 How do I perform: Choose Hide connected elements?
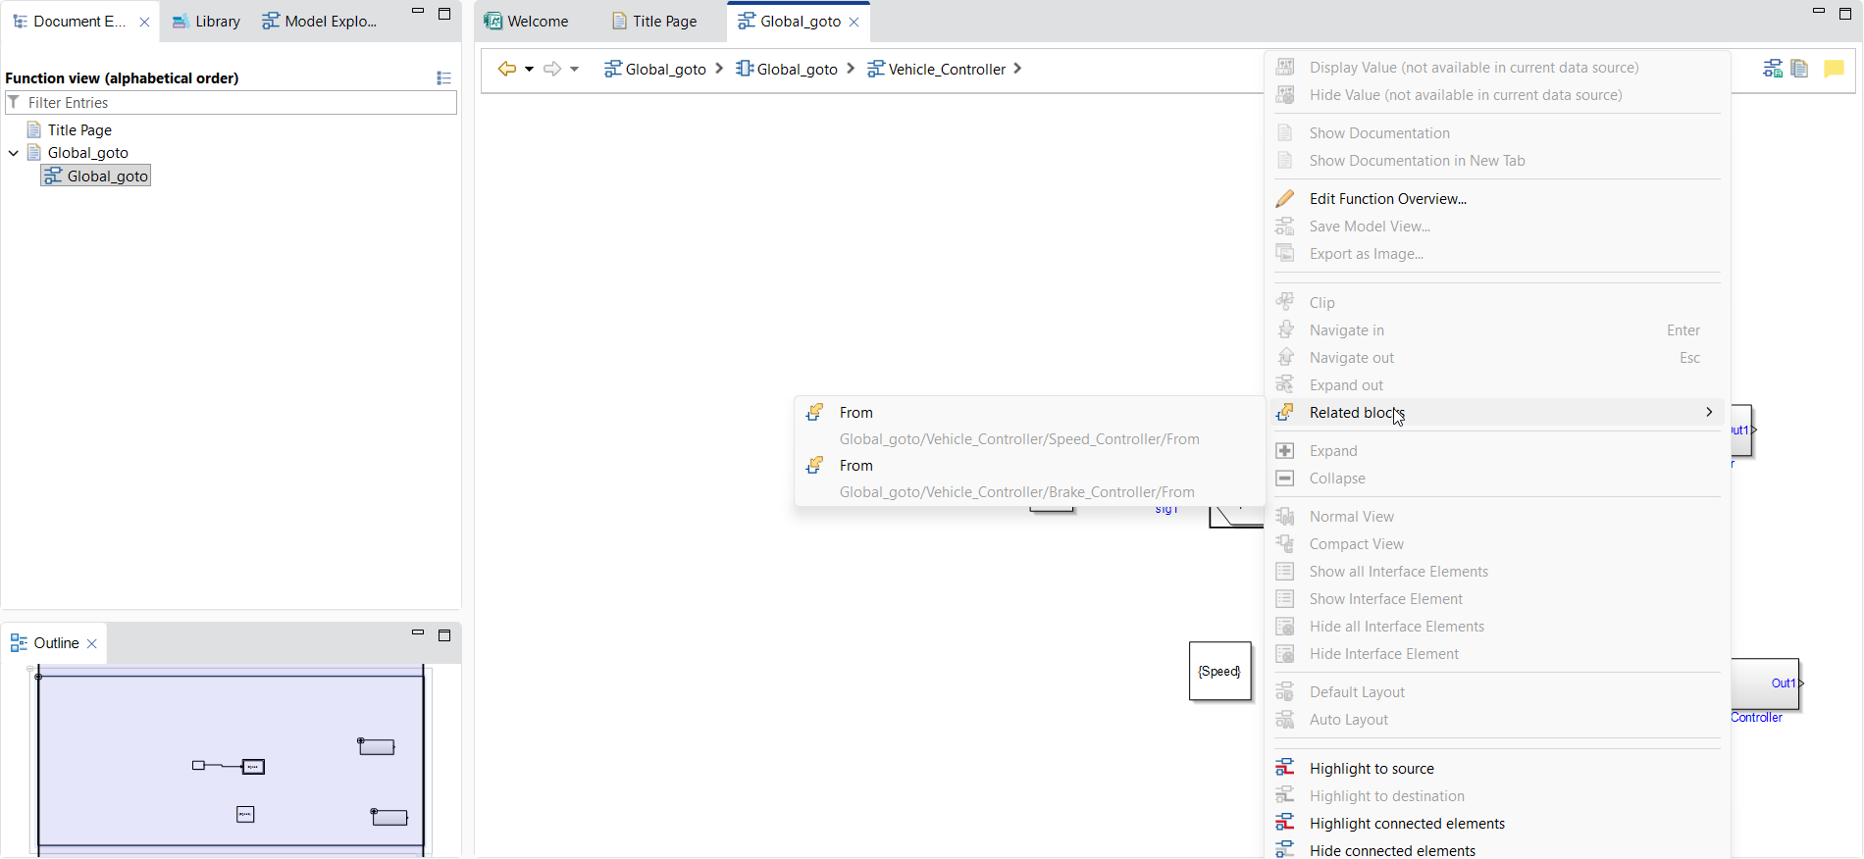pyautogui.click(x=1498, y=849)
